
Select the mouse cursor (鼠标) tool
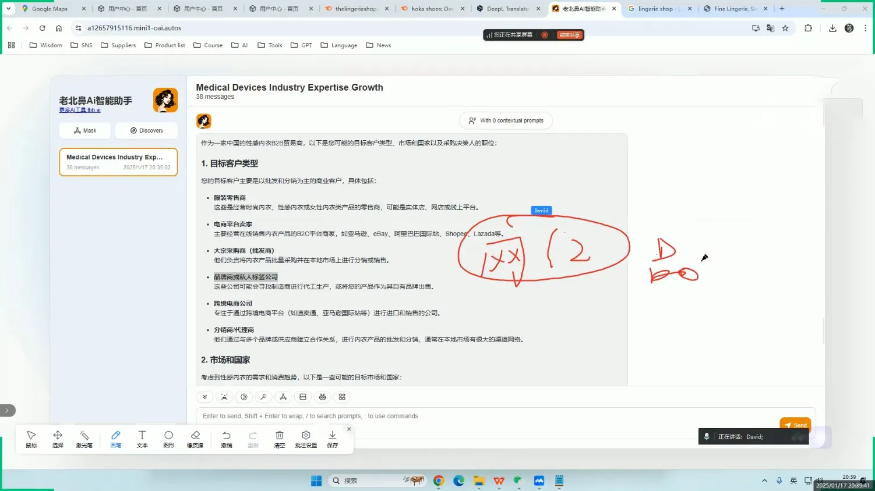[x=31, y=439]
